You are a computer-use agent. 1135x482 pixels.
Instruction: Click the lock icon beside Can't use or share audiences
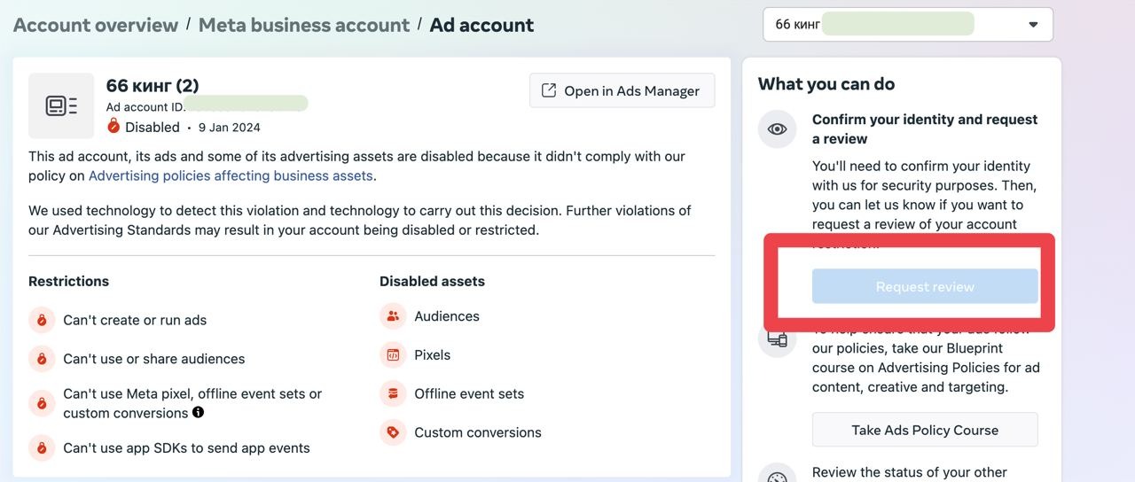tap(42, 359)
